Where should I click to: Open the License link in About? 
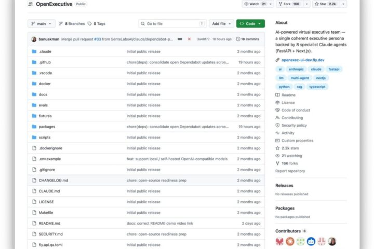pos(285,103)
